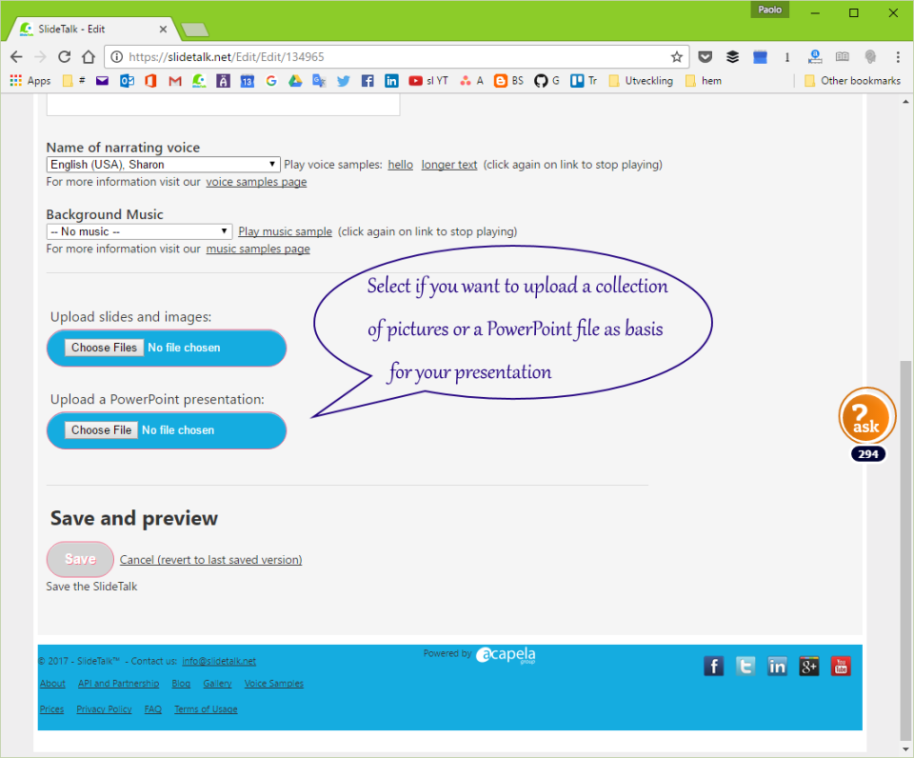Open the Office bookmark icon
Viewport: 914px width, 758px height.
click(x=150, y=80)
